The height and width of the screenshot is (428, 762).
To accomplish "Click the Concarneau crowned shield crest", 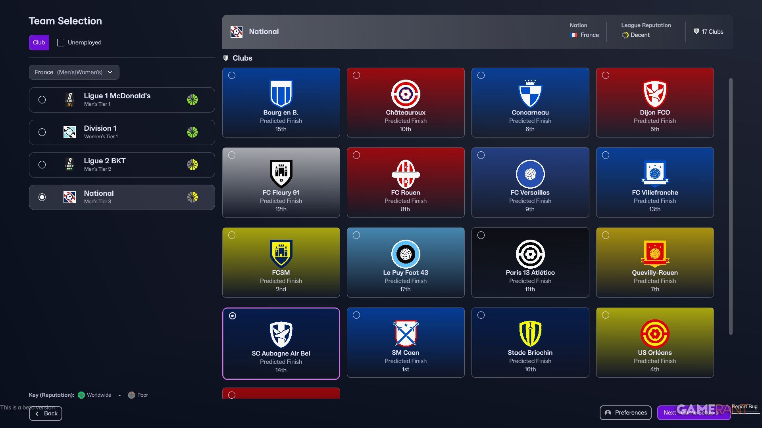I will pos(530,94).
